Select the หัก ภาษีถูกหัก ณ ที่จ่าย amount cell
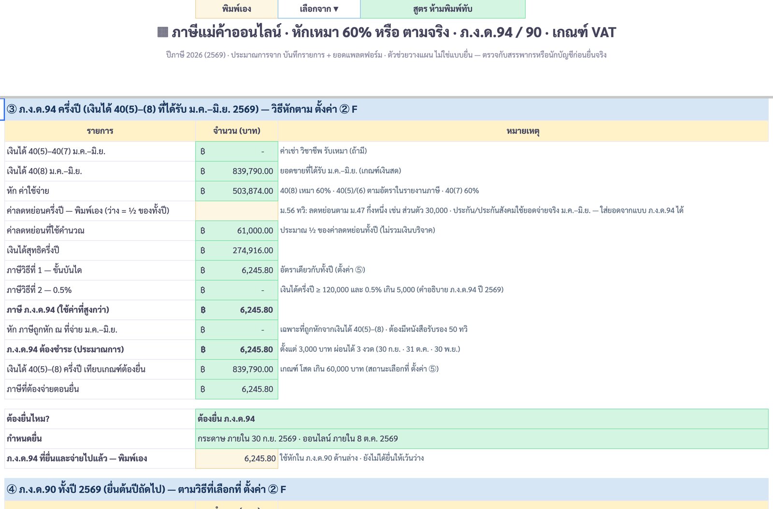This screenshot has width=773, height=509. (237, 330)
